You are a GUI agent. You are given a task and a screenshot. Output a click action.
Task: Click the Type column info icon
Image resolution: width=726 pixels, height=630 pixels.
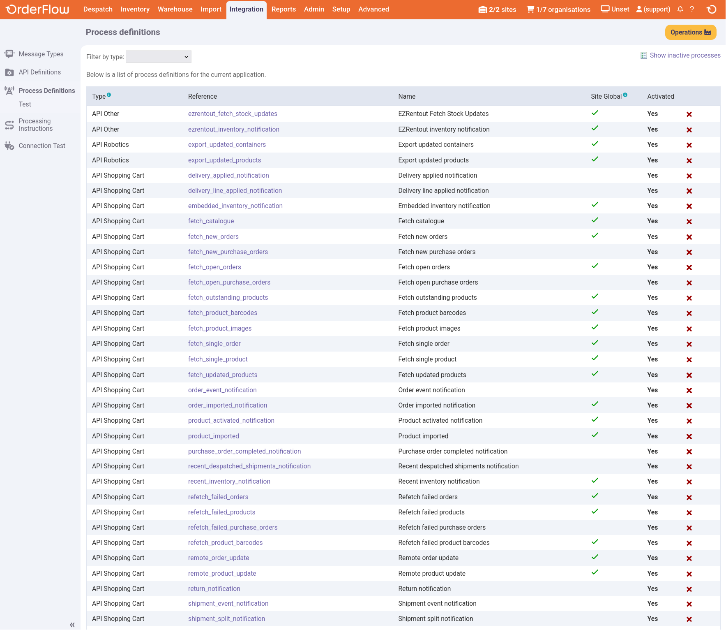[109, 95]
